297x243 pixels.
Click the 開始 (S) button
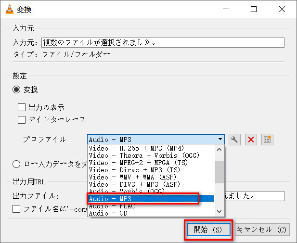[208, 230]
